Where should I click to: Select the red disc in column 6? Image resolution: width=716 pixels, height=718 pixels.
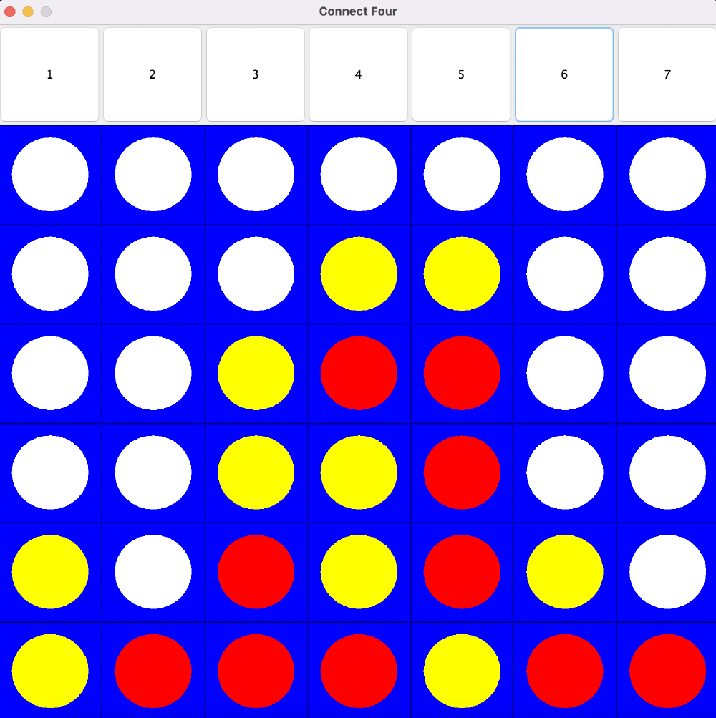[565, 671]
